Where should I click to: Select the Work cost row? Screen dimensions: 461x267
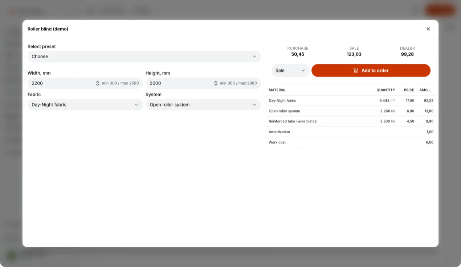[351, 142]
